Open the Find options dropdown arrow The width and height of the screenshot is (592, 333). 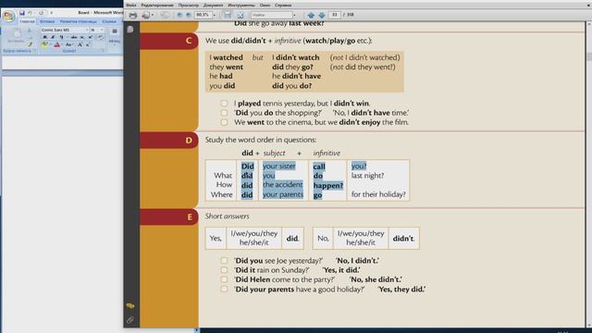point(294,15)
